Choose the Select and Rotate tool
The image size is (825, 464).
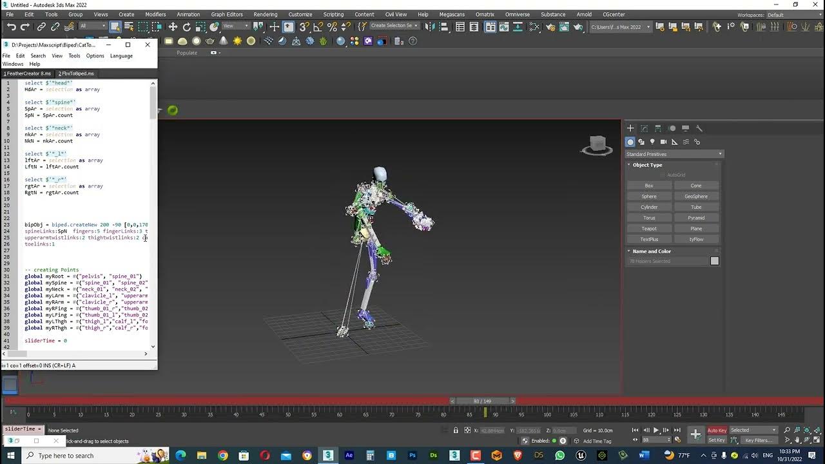pos(187,26)
